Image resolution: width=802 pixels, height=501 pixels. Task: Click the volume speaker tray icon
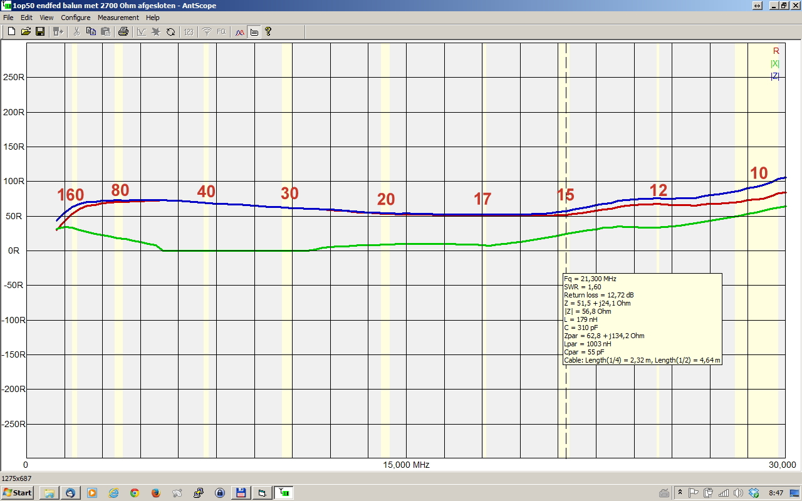(739, 493)
